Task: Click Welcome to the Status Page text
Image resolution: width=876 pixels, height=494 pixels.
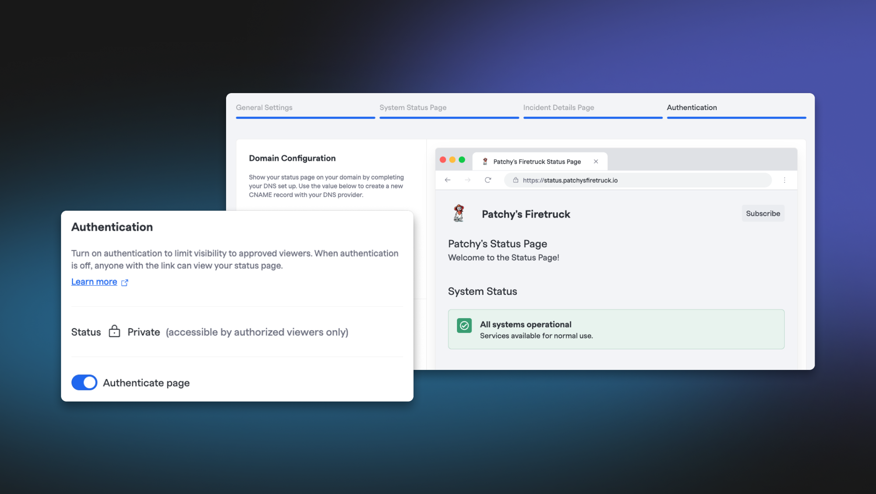Action: [503, 258]
